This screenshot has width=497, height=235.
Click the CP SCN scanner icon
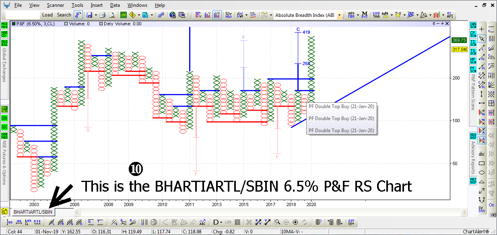(x=473, y=34)
